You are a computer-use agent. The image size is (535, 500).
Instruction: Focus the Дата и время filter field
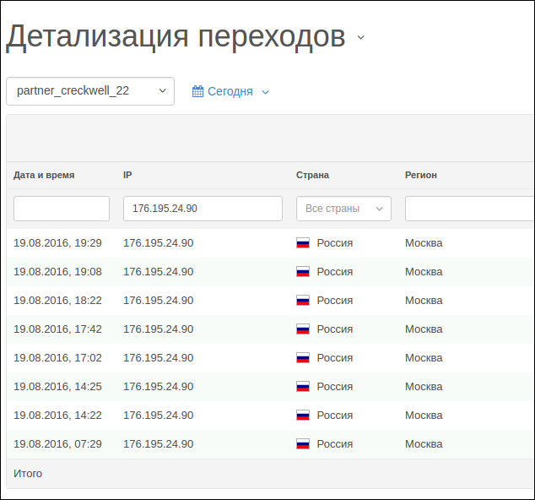point(62,209)
